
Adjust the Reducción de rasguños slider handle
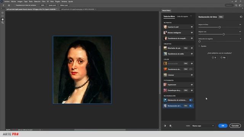click(x=199, y=41)
